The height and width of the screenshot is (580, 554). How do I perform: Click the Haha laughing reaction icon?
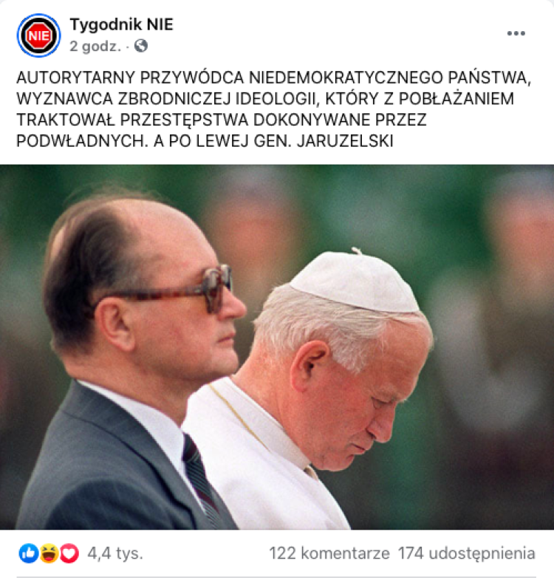coord(49,553)
